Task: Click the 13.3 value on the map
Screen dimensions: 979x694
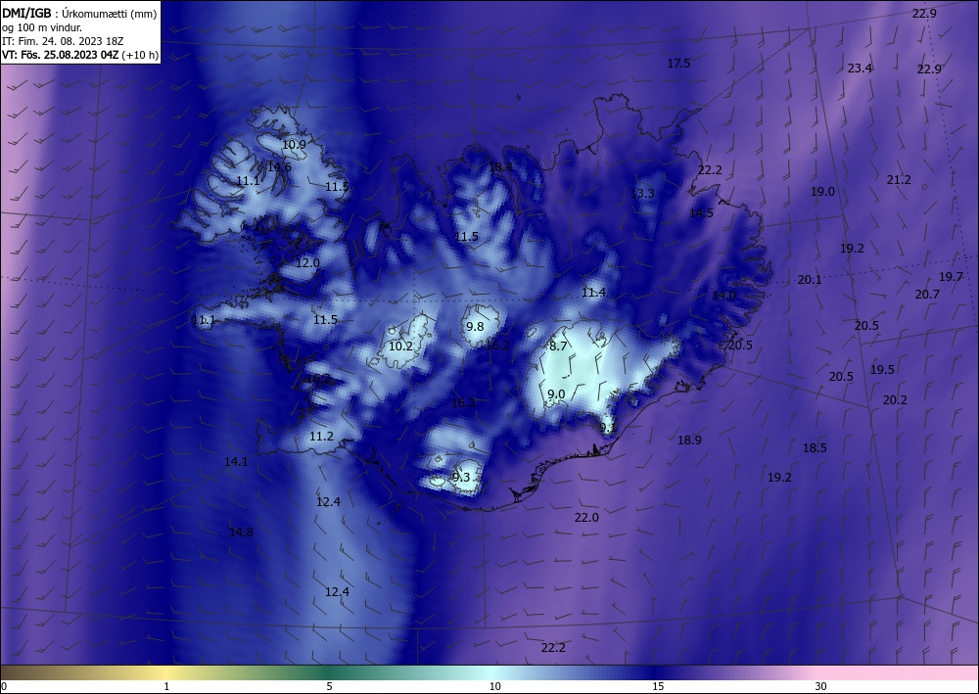Action: (x=642, y=194)
